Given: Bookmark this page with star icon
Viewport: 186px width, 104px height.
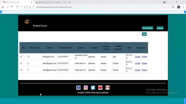Looking at the screenshot, I should (x=173, y=7).
